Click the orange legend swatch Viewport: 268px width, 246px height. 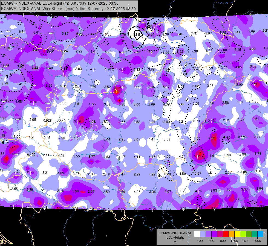click(x=232, y=234)
